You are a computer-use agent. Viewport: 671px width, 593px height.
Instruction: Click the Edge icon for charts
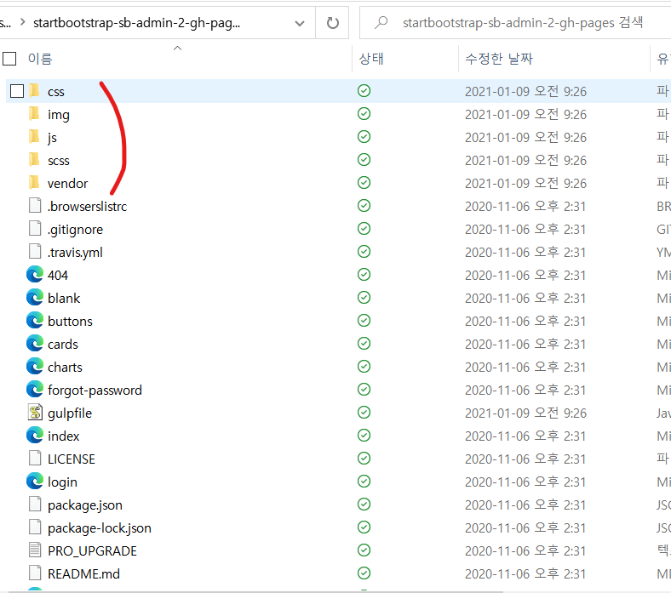(x=35, y=367)
